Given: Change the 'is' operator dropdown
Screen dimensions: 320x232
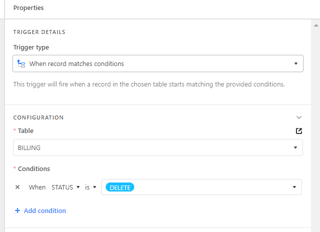Looking at the screenshot, I should [x=91, y=187].
